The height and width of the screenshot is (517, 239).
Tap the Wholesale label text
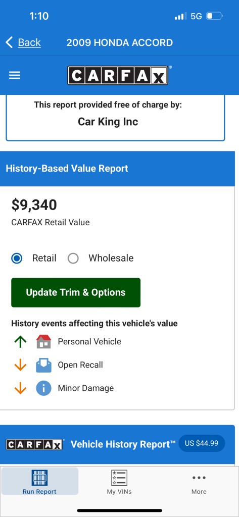pyautogui.click(x=111, y=258)
